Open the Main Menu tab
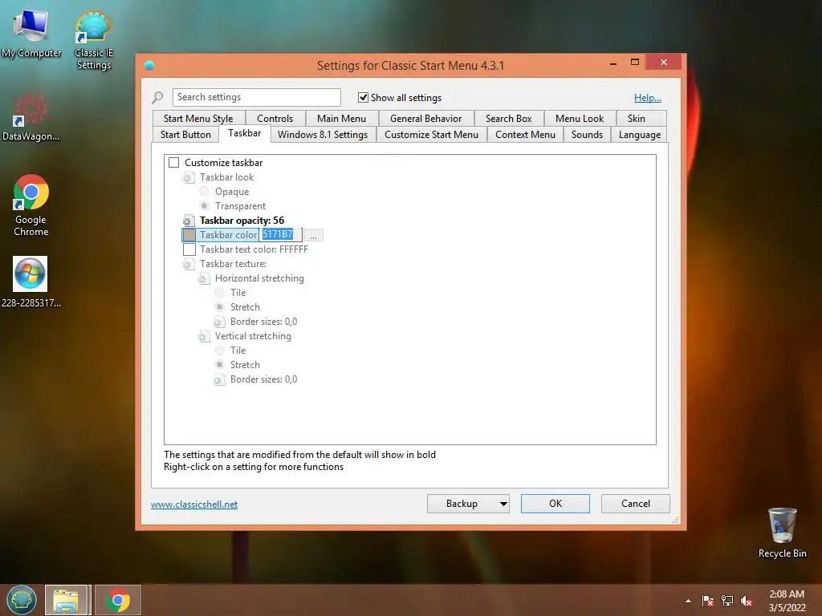The height and width of the screenshot is (616, 822). [341, 119]
